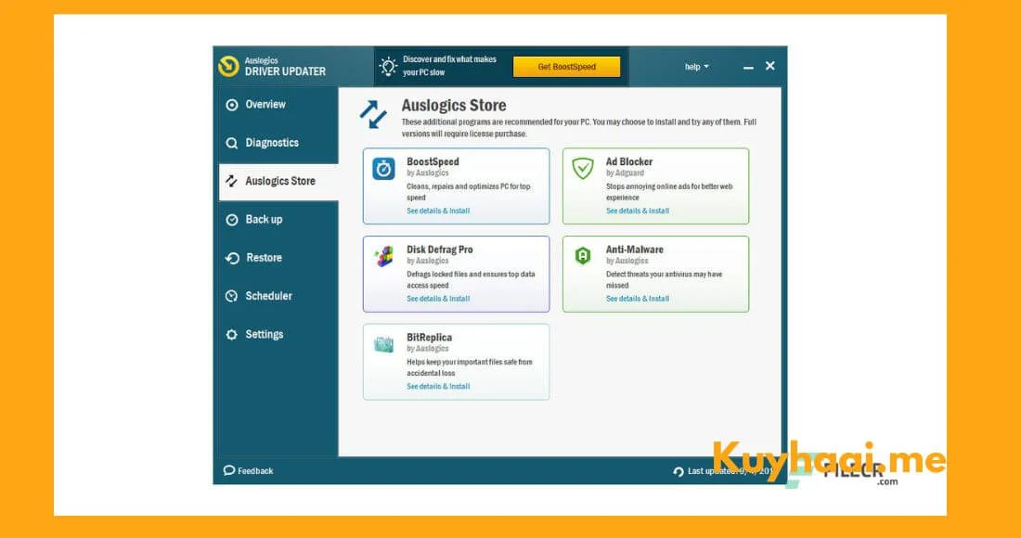Click 'Helps keep your important files safe' text
The width and height of the screenshot is (1021, 538).
click(x=470, y=367)
